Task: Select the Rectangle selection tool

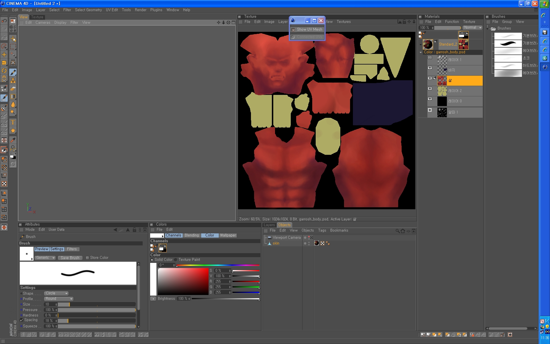Action: (x=13, y=46)
